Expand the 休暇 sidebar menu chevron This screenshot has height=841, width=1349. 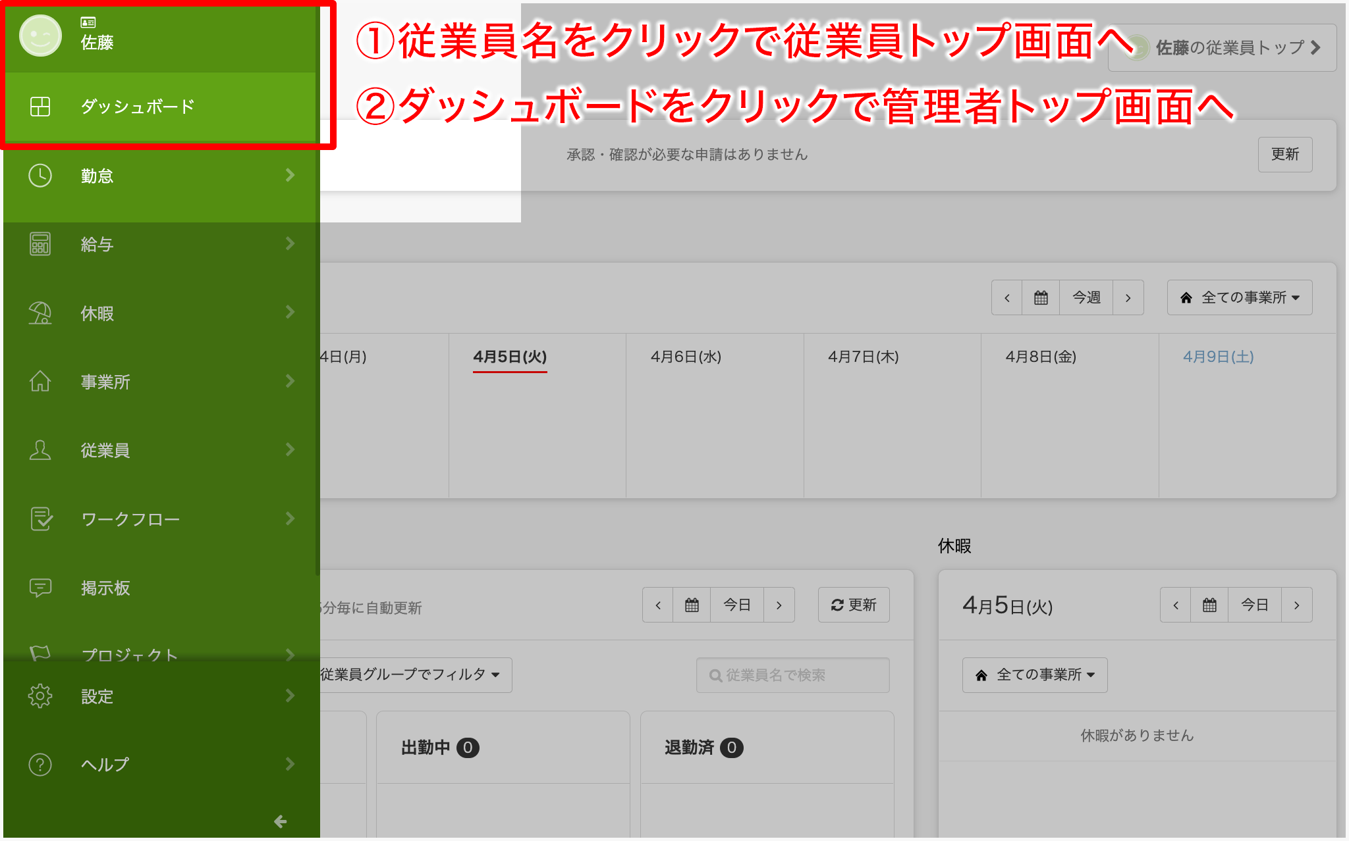290,313
